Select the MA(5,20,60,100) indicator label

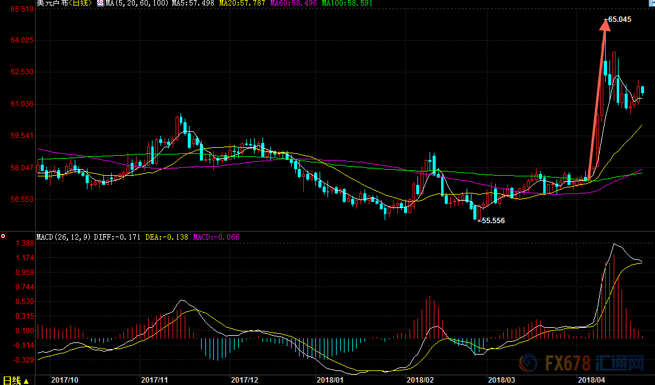click(137, 3)
